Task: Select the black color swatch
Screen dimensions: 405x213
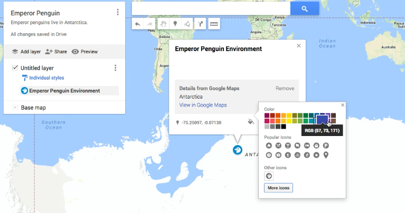Action: [284, 127]
